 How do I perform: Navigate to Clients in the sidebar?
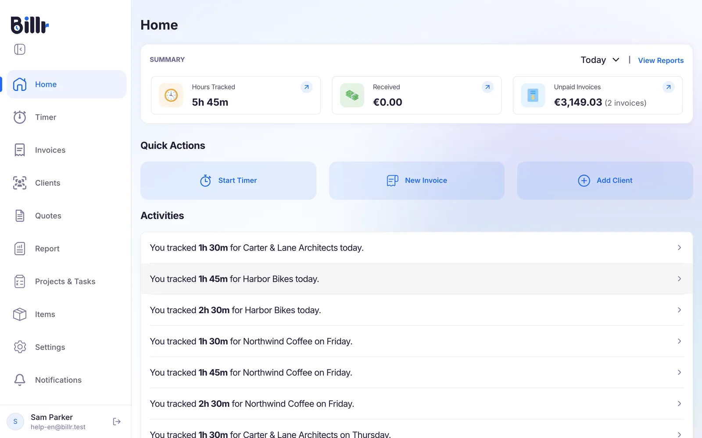(67, 183)
